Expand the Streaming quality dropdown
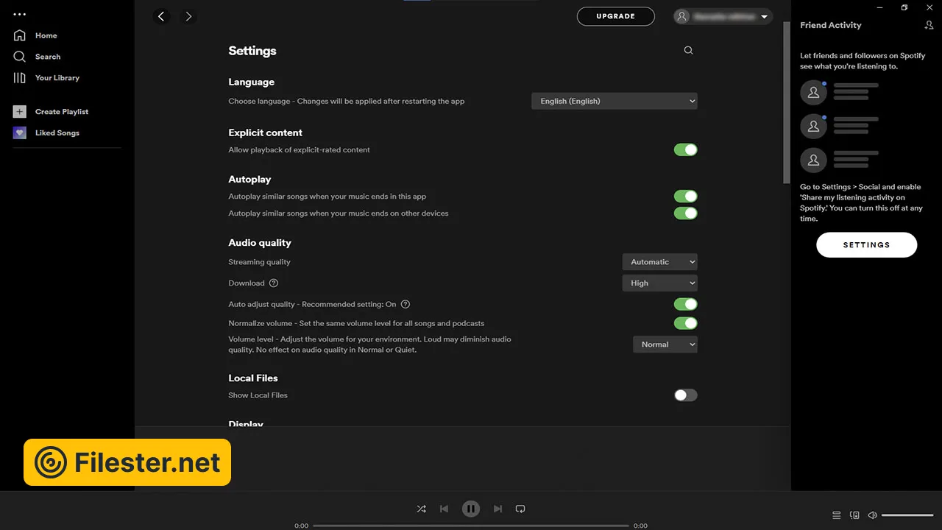 click(x=659, y=262)
